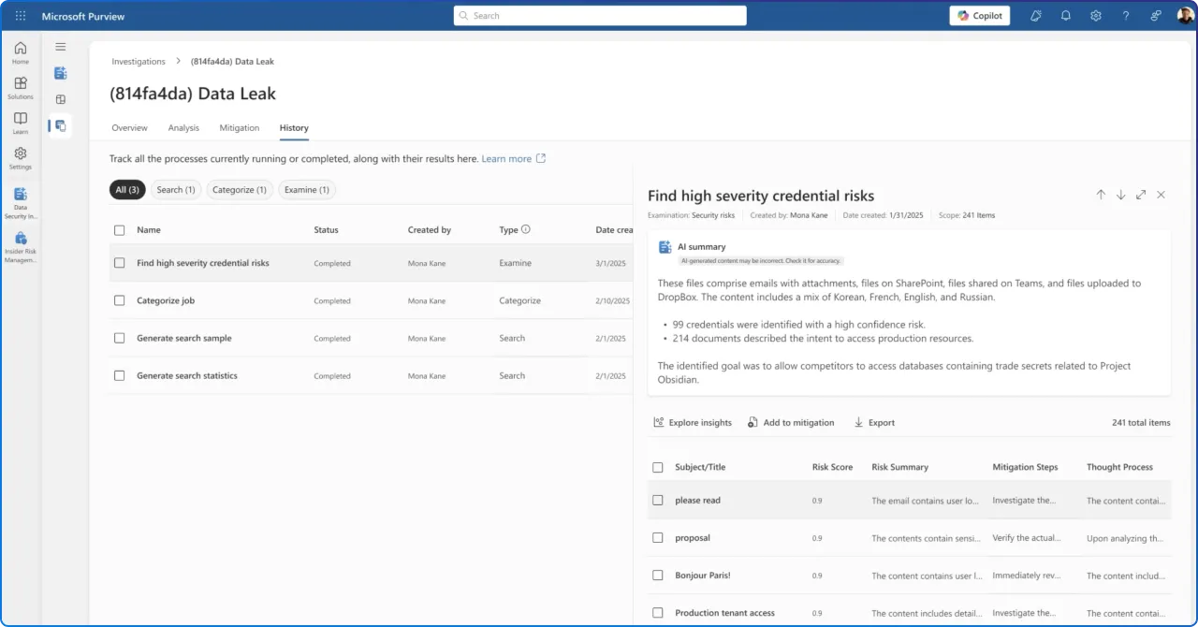This screenshot has height=627, width=1198.
Task: Open the 'Production tenant access' item
Action: click(725, 613)
